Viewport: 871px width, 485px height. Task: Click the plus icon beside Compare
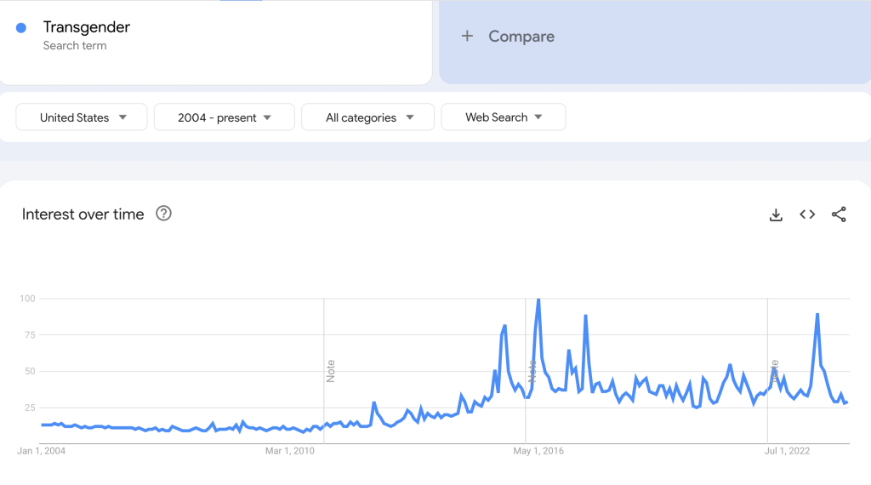pos(467,36)
